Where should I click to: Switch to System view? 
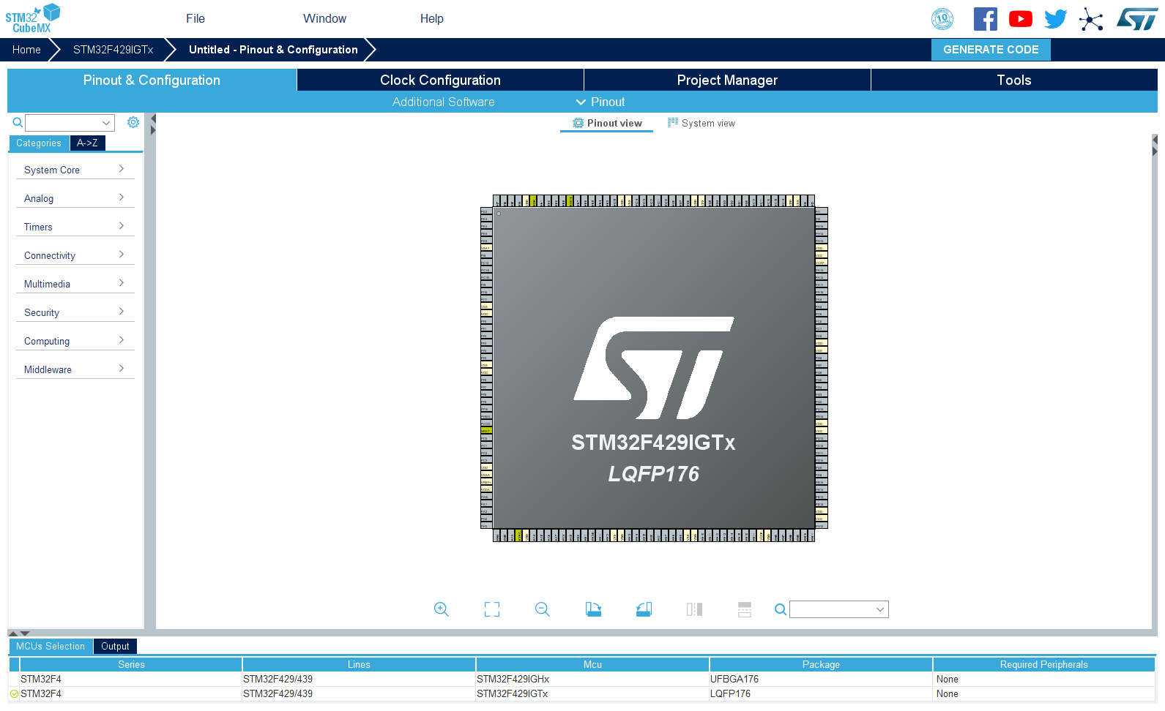[x=701, y=124]
